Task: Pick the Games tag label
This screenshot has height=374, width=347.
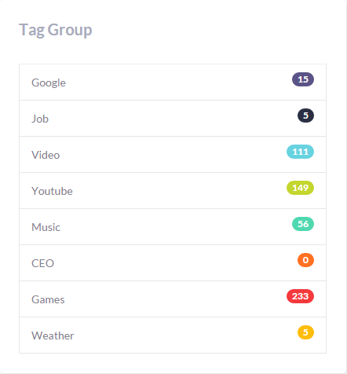Action: (48, 299)
